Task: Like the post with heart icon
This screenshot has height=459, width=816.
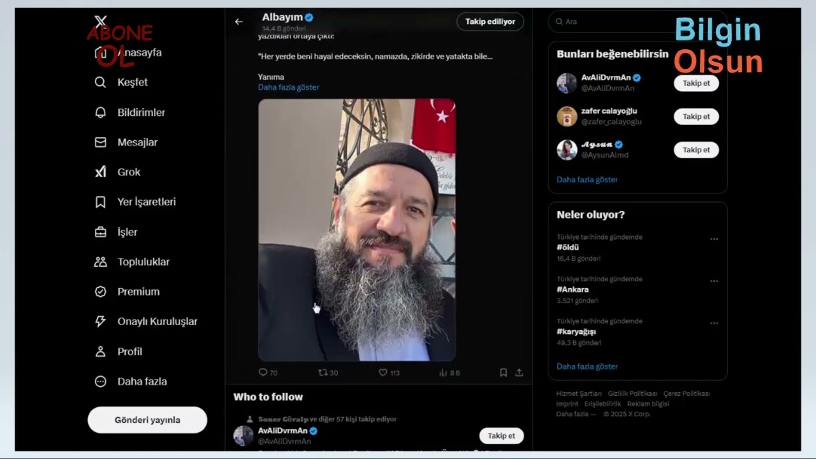Action: click(383, 372)
